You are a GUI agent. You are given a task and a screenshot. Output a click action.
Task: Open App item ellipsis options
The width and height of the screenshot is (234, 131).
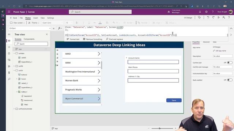tap(46, 49)
